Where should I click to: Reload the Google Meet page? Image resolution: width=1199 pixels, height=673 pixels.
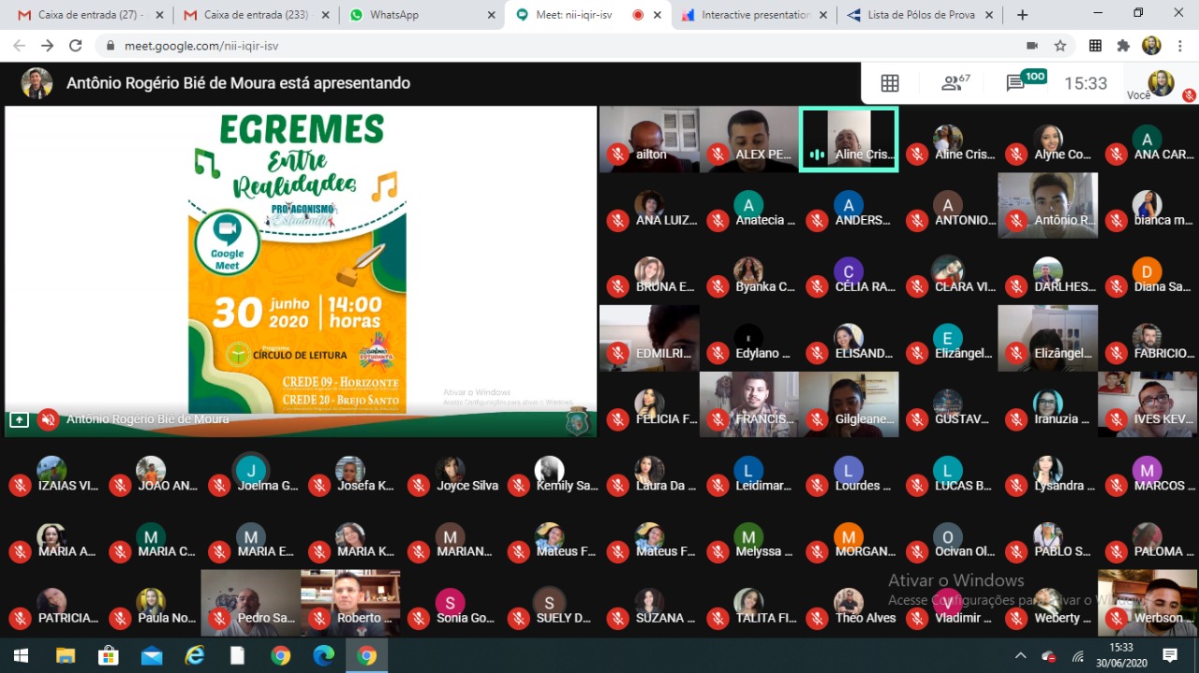tap(76, 46)
